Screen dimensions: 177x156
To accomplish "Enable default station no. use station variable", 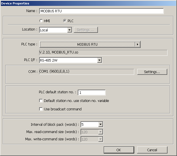I will 41,101.
